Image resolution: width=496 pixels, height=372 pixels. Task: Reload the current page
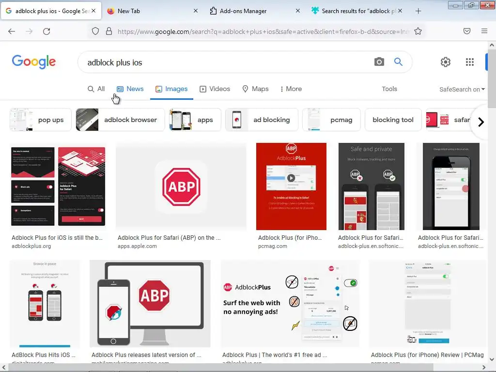[x=46, y=31]
